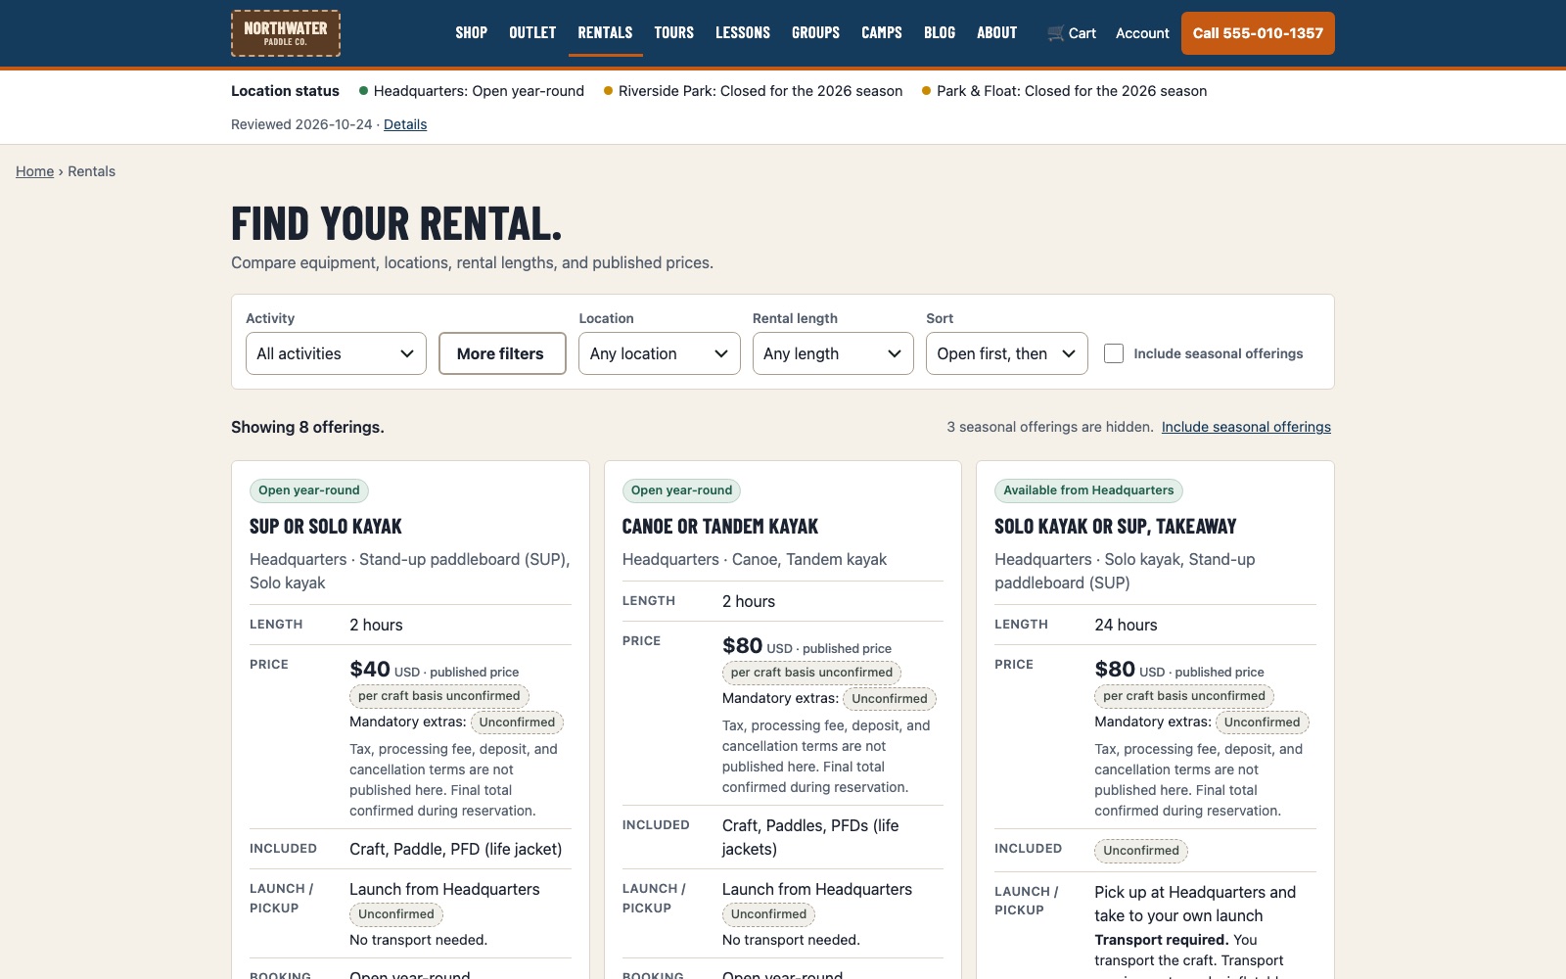Click the Reviewed 2026-10-24 date
The image size is (1566, 979).
coord(301,124)
